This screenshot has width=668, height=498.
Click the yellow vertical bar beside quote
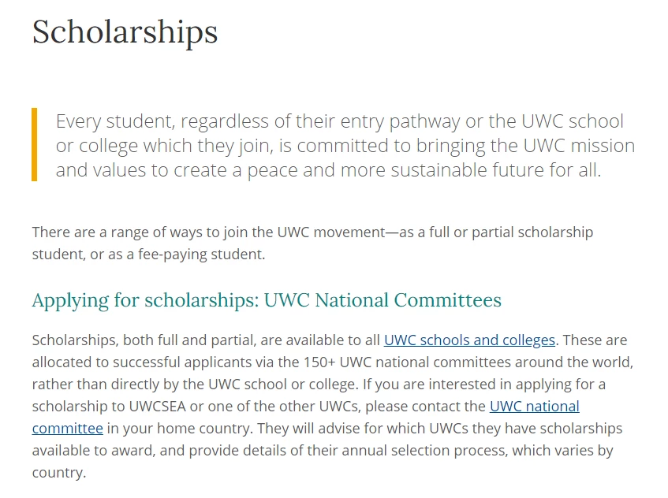tap(35, 145)
